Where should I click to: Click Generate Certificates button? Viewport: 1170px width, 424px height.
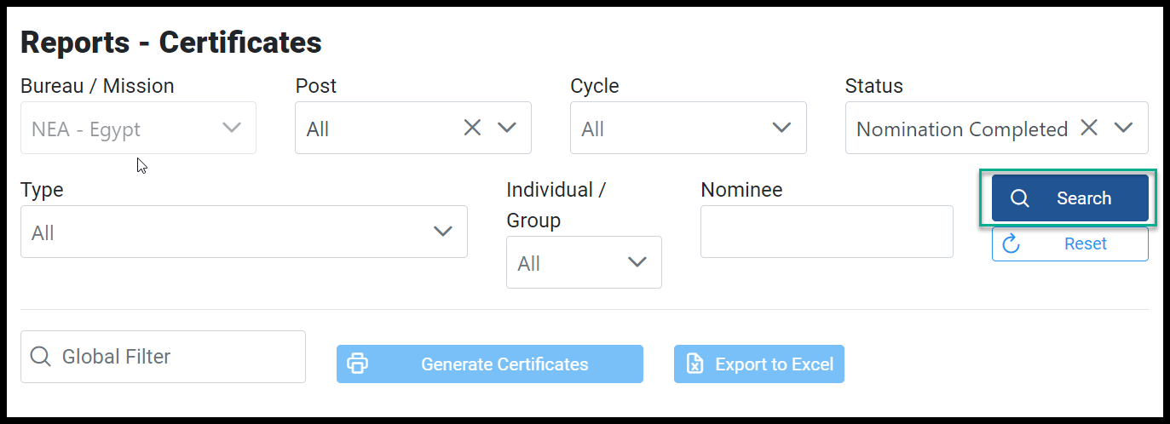click(490, 364)
